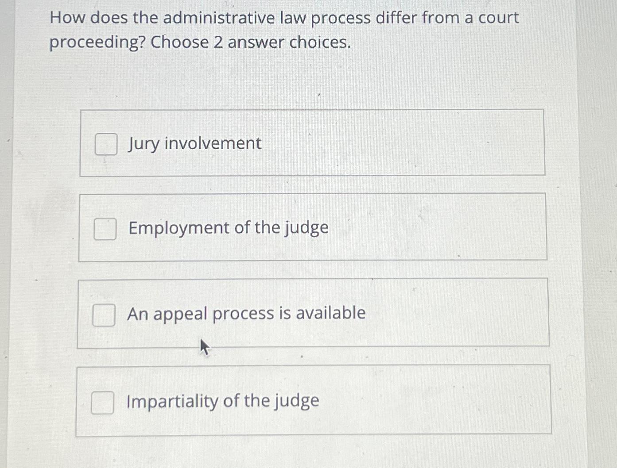Click the second answer choice container
Viewport: 617px width, 468px height.
(313, 228)
